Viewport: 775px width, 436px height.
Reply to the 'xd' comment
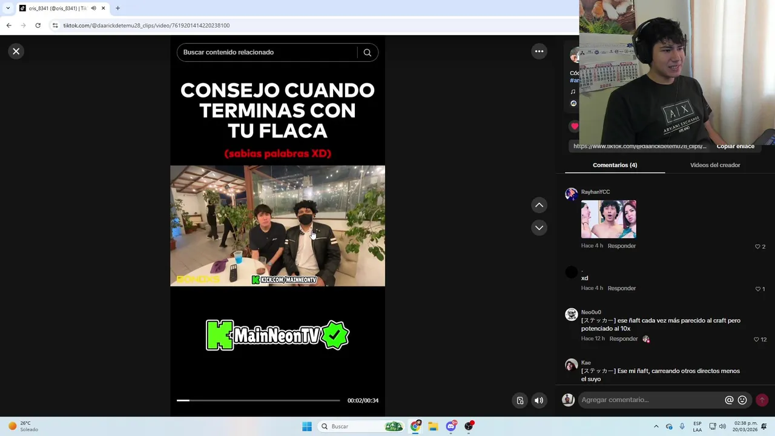click(621, 288)
